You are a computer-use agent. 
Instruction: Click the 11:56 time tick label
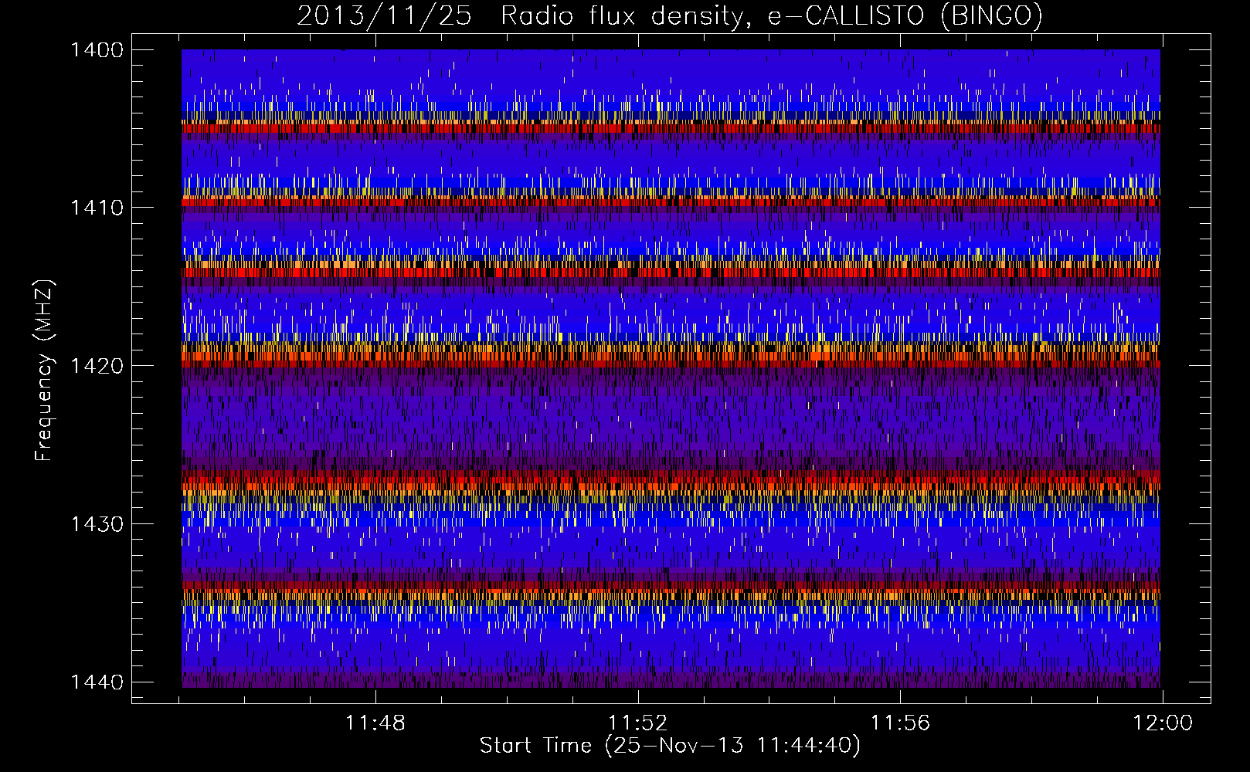[x=900, y=723]
